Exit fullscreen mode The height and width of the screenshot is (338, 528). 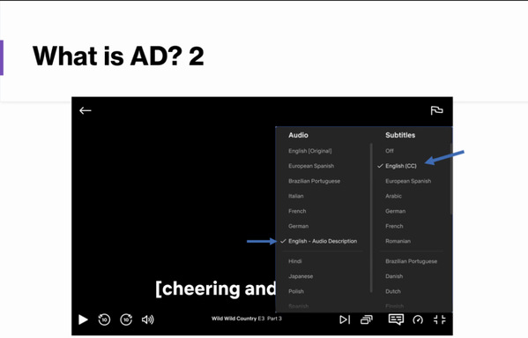click(440, 319)
